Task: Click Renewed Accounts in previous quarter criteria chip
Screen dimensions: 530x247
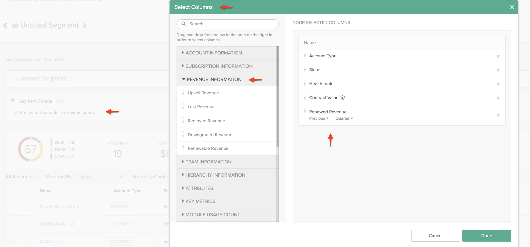Action: coord(55,112)
